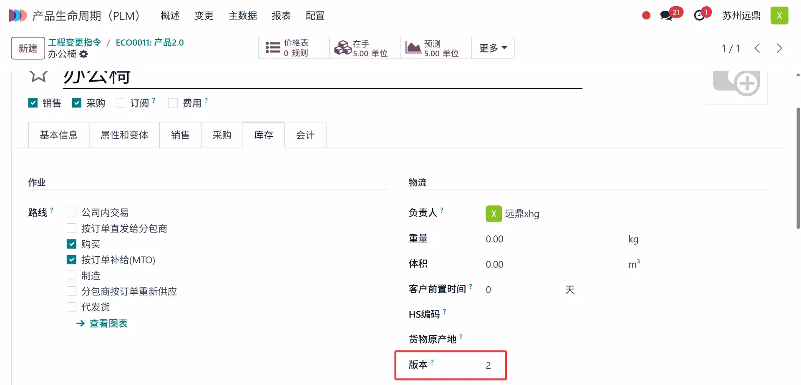Viewport: 801px width, 385px height.
Task: Open the 主数据 menu item
Action: (243, 16)
